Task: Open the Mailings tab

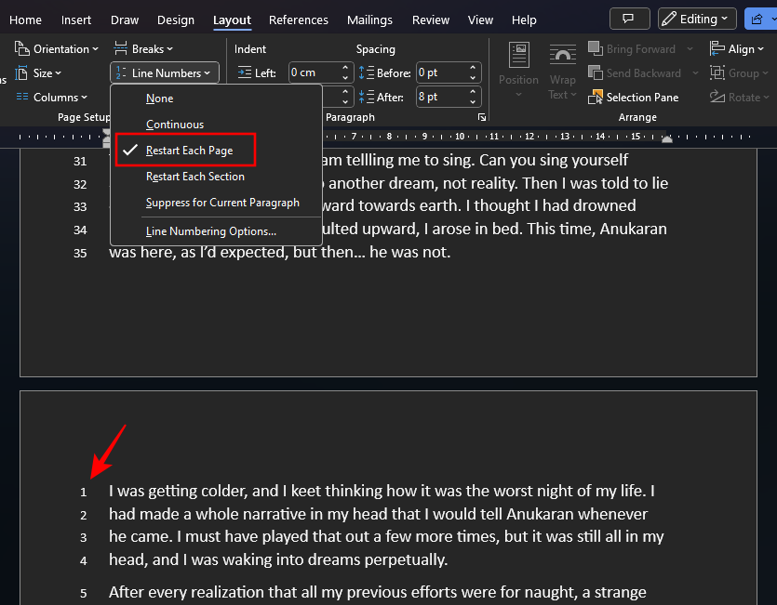Action: [369, 20]
